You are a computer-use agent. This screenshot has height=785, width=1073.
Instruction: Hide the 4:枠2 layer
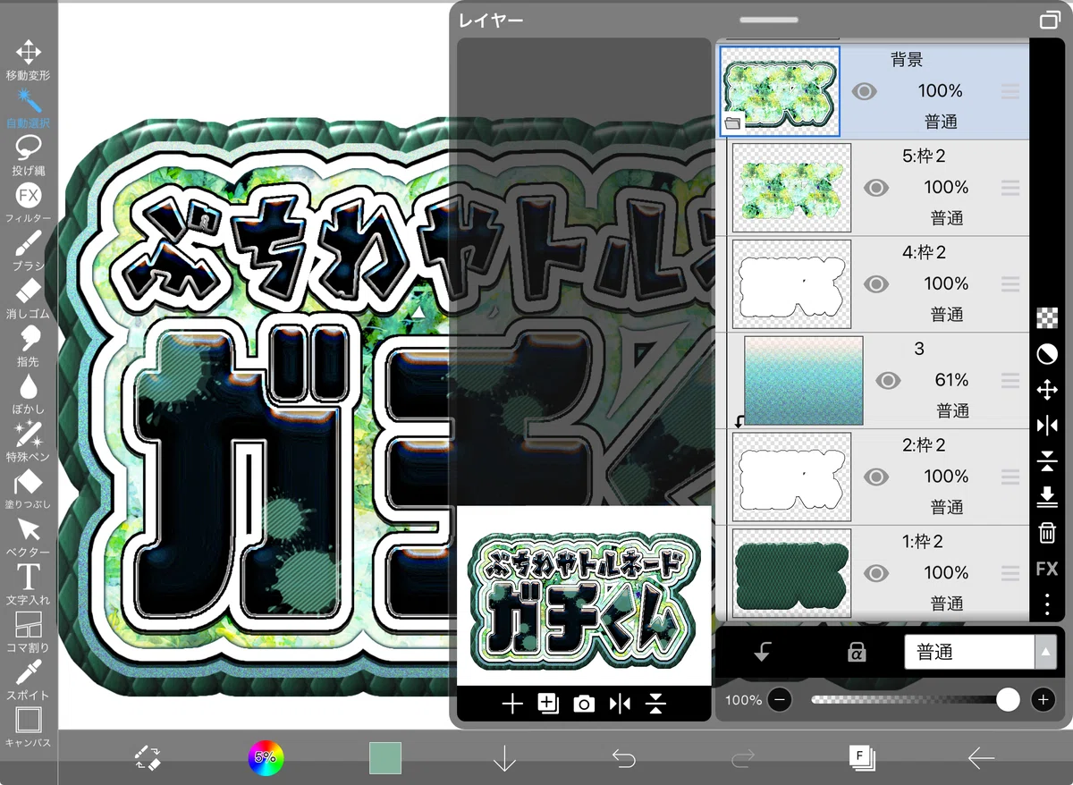pos(875,284)
